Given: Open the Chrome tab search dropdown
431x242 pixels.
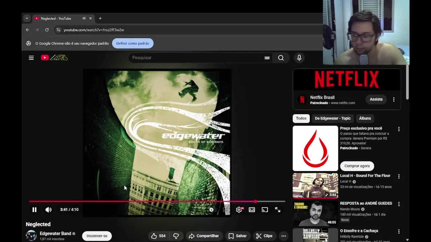Looking at the screenshot, I should click(27, 18).
